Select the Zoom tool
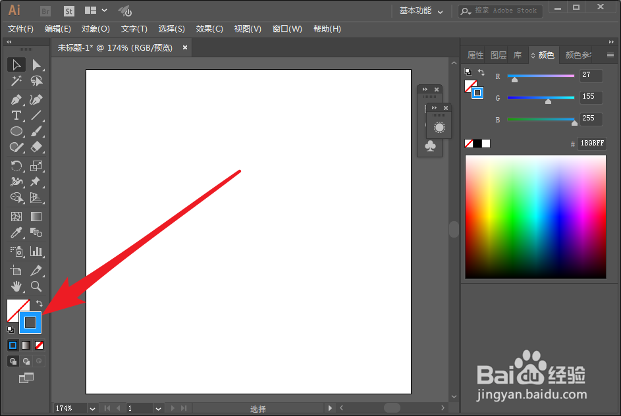Screen dimensions: 621x416 click(36, 286)
